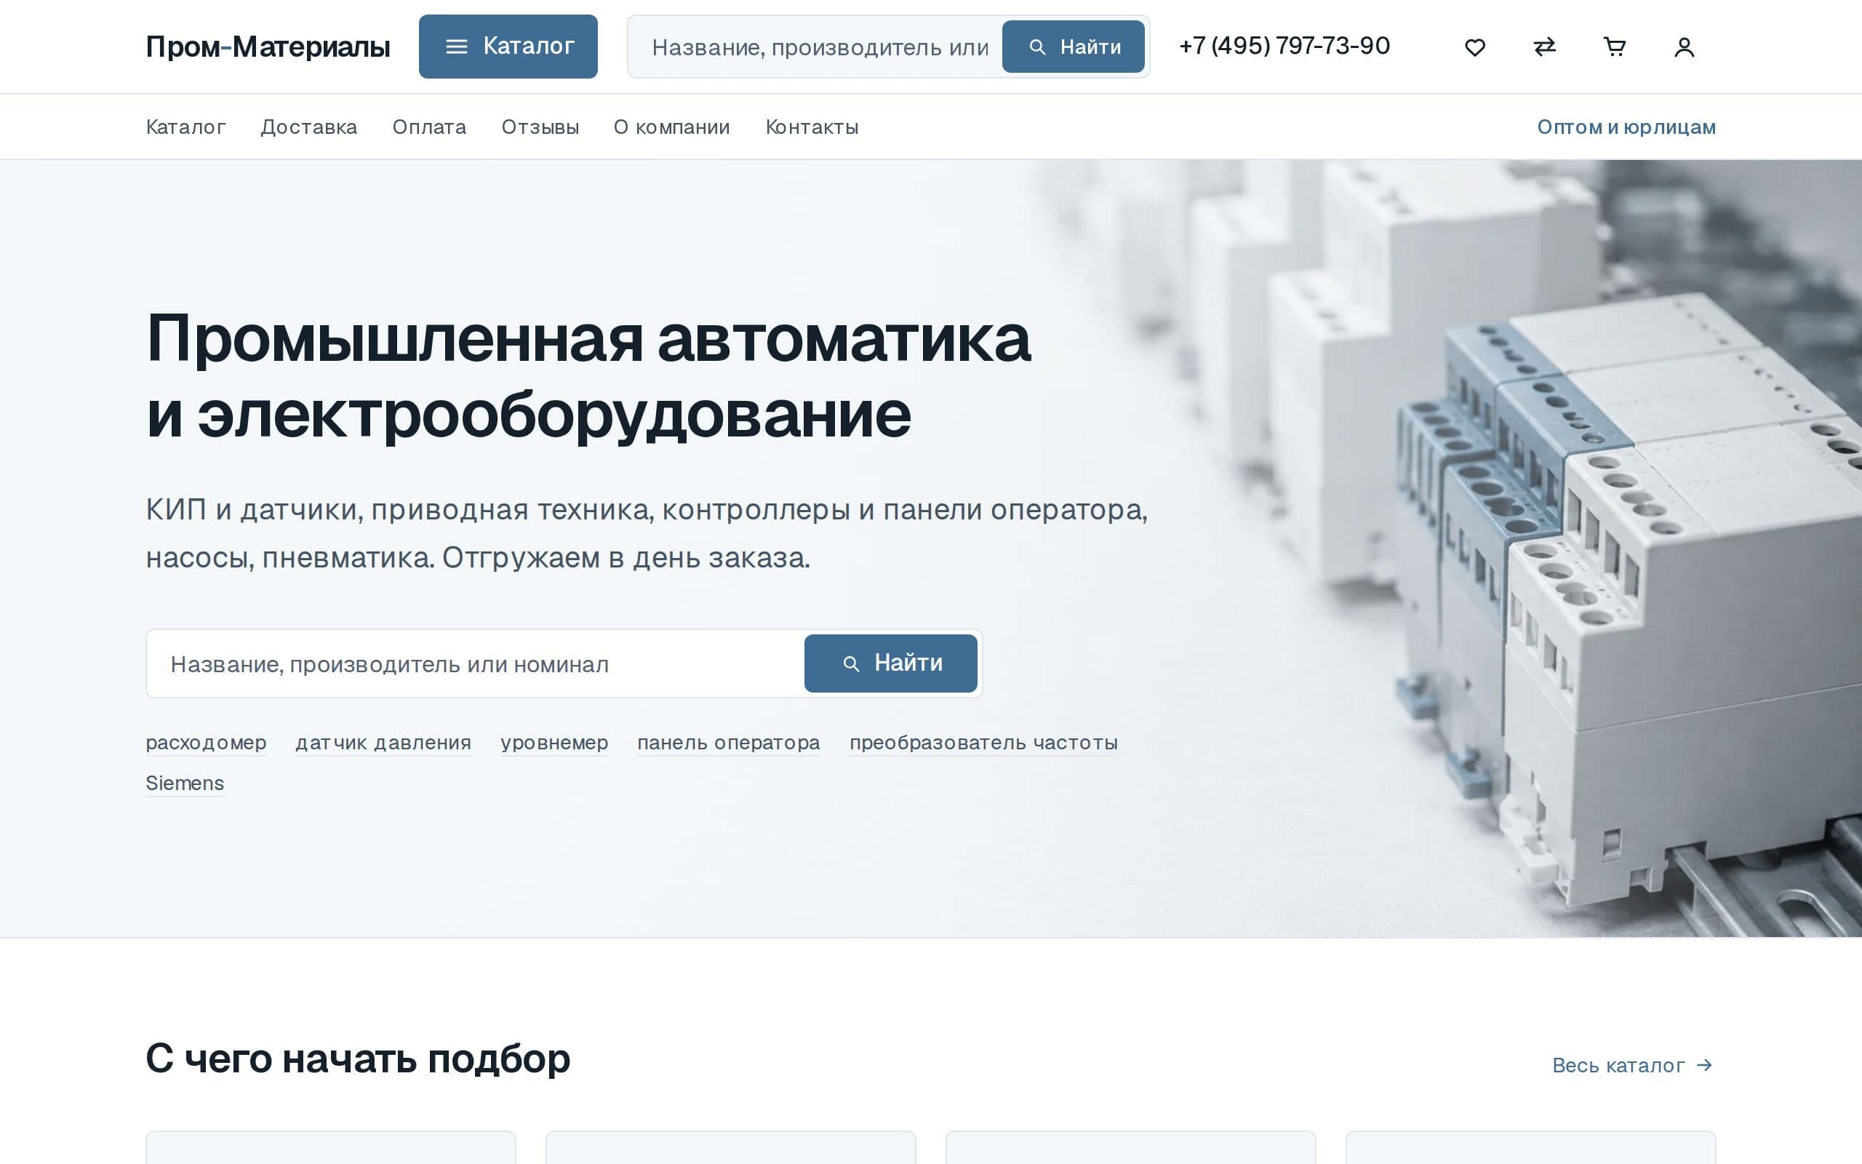Select the уровнемер search suggestion
The image size is (1862, 1164).
pyautogui.click(x=554, y=743)
